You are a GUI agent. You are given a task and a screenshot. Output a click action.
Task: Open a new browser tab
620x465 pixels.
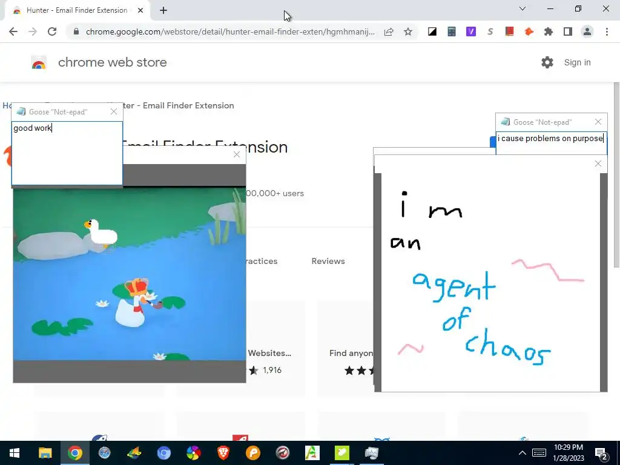(163, 10)
